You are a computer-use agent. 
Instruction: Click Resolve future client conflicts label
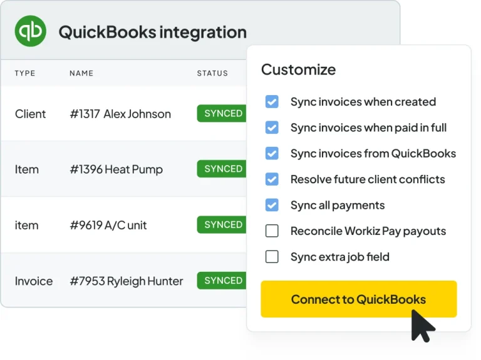click(x=368, y=179)
